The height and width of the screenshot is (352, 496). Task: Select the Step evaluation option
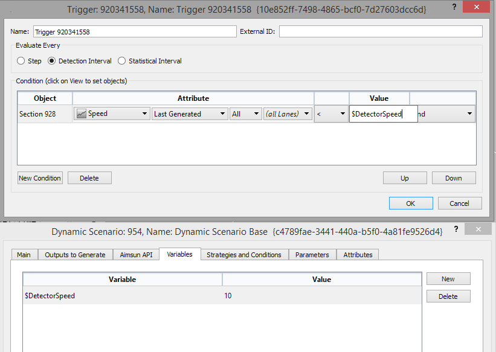point(20,60)
